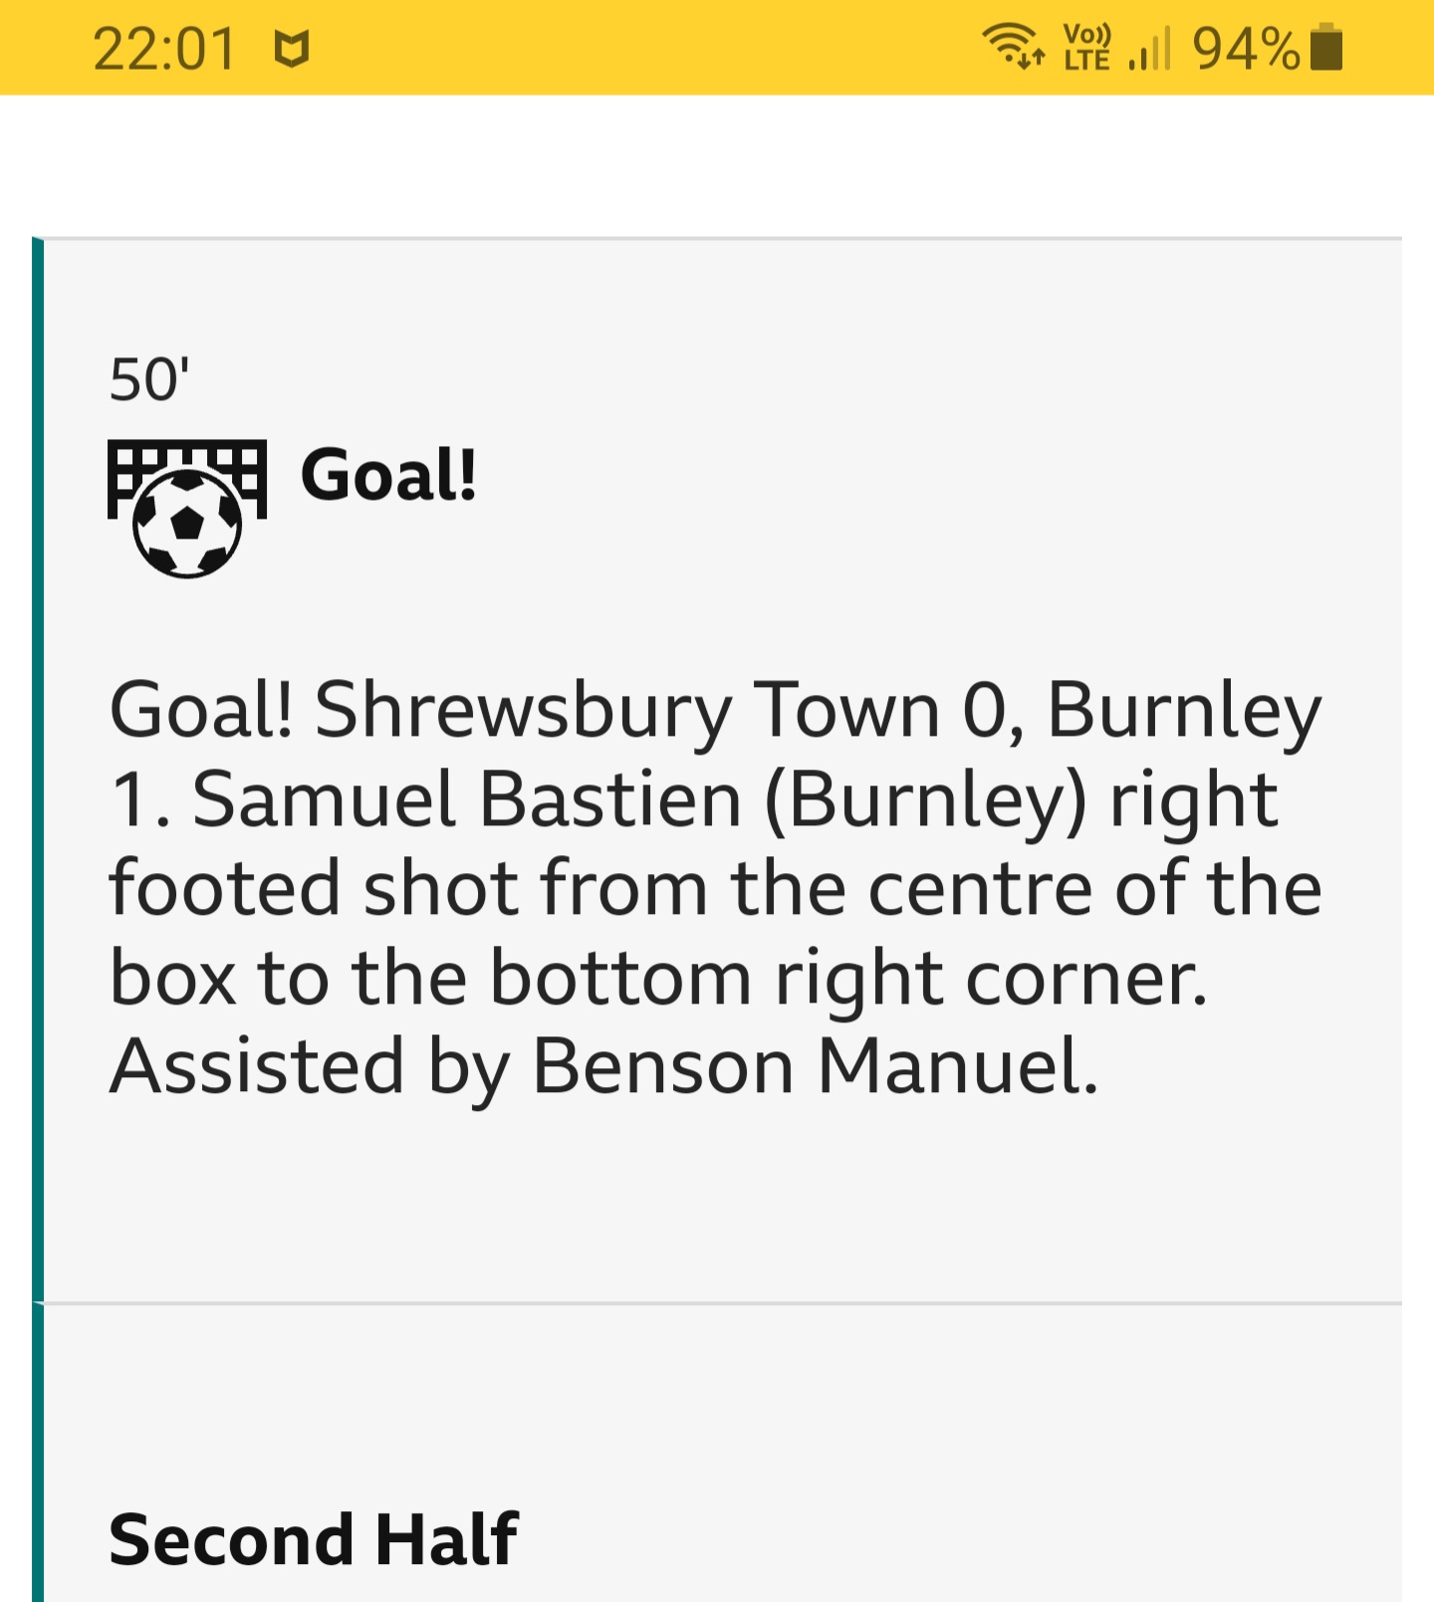
Task: Tap Samuel Bastien's name in commentary
Action: click(466, 800)
